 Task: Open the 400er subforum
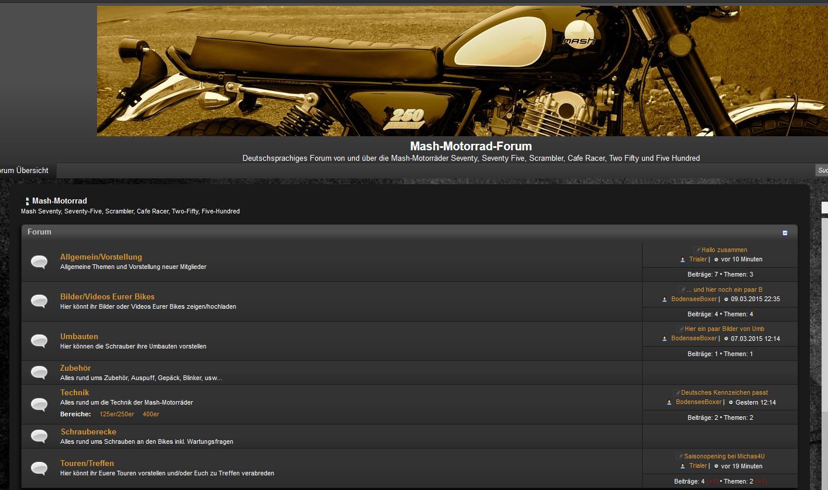click(x=151, y=414)
